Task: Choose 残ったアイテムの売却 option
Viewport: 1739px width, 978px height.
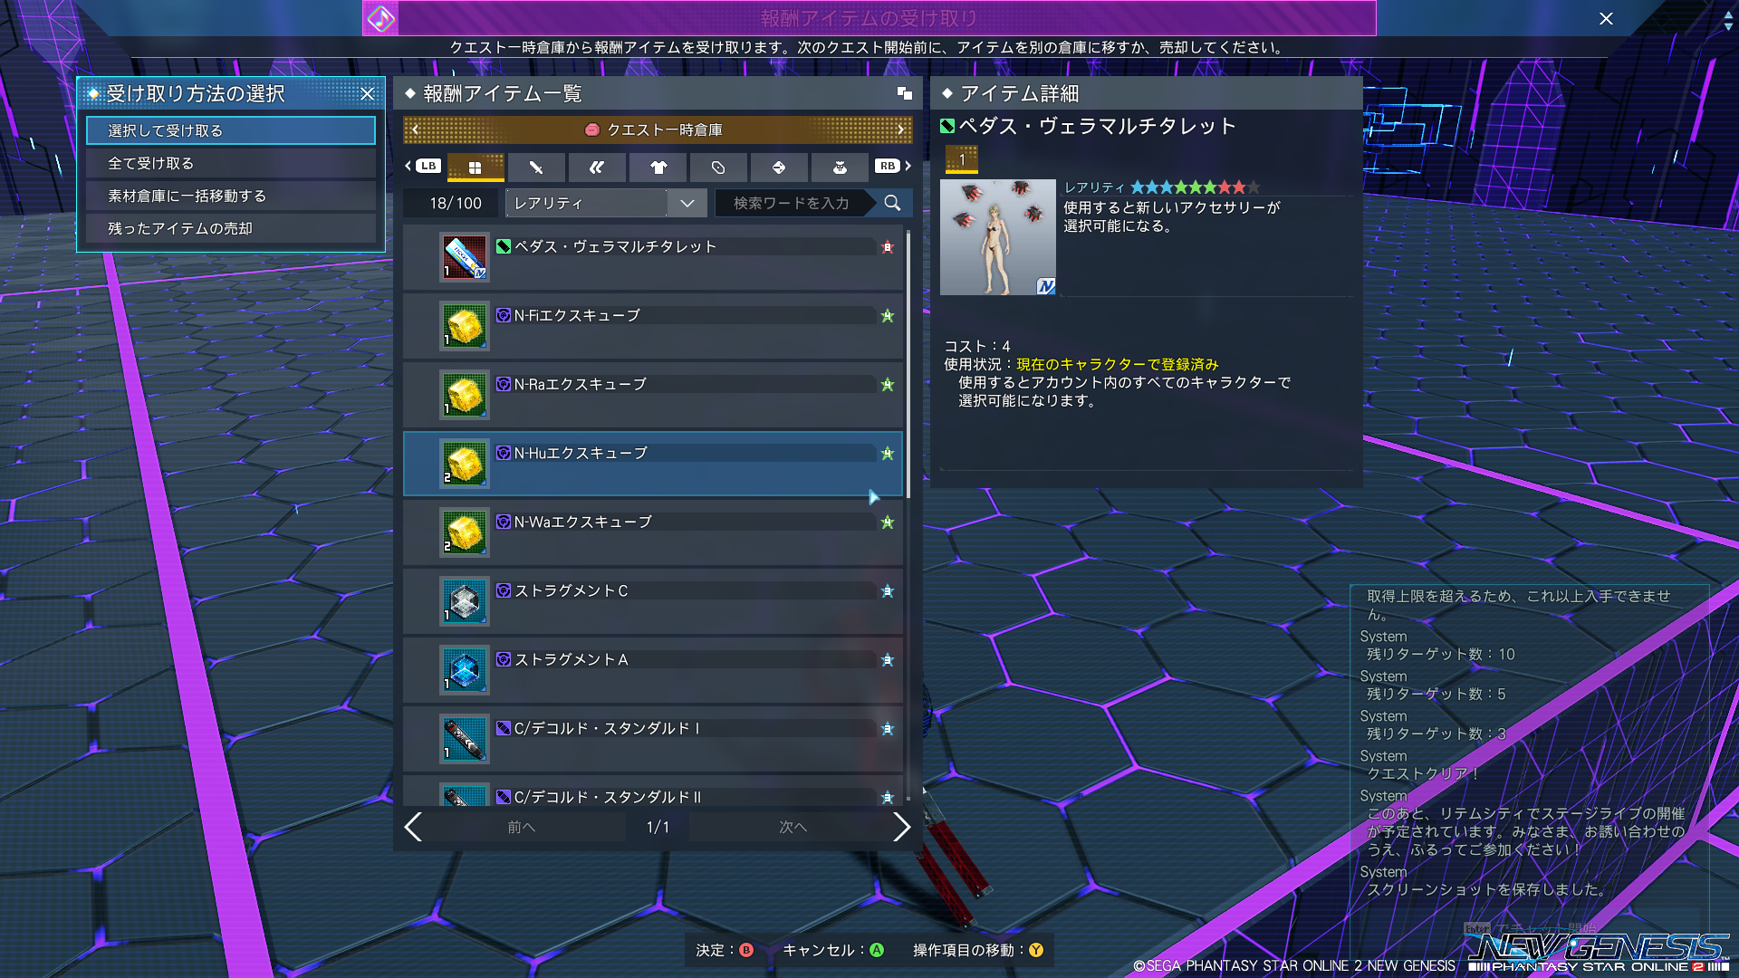Action: (x=231, y=228)
